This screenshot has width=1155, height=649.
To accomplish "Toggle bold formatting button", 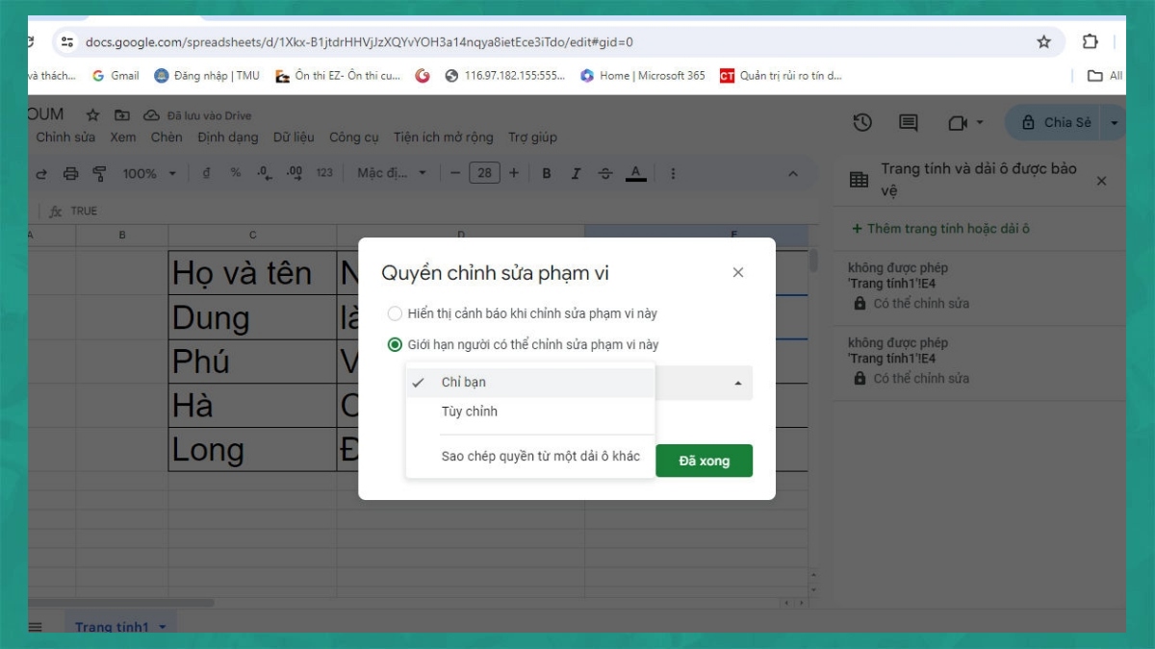I will click(x=547, y=173).
